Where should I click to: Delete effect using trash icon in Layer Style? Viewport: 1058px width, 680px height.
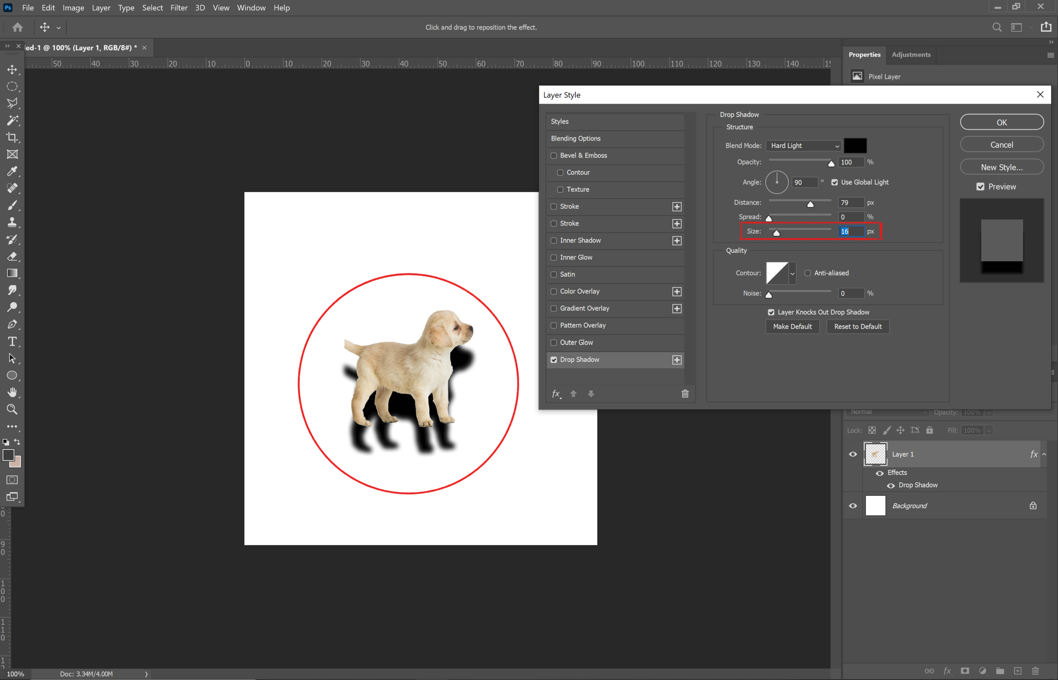coord(685,394)
